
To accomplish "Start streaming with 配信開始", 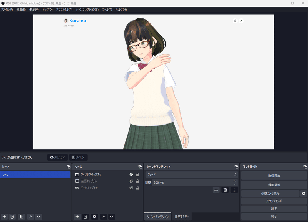I will [x=274, y=176].
